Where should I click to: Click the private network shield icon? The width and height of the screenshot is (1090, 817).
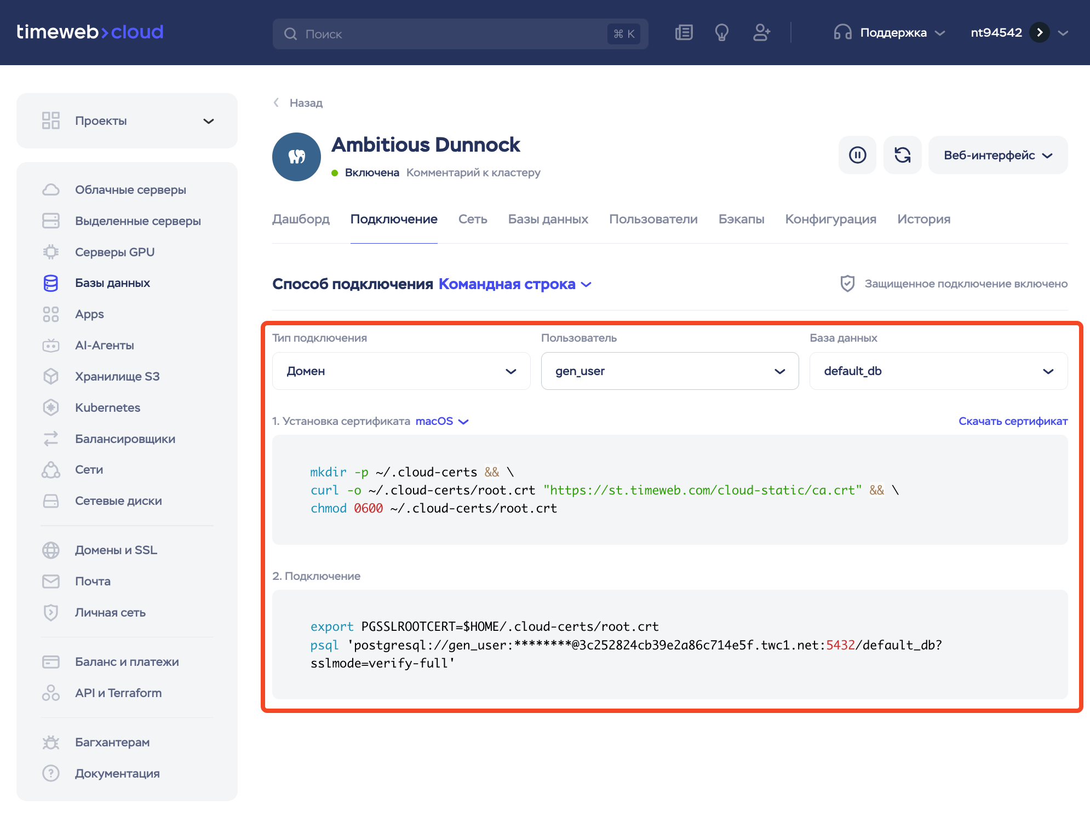(x=51, y=612)
